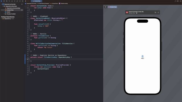The image size is (182, 102).
Task: Click the ContentView file breadcrumb
Action: 54,3
